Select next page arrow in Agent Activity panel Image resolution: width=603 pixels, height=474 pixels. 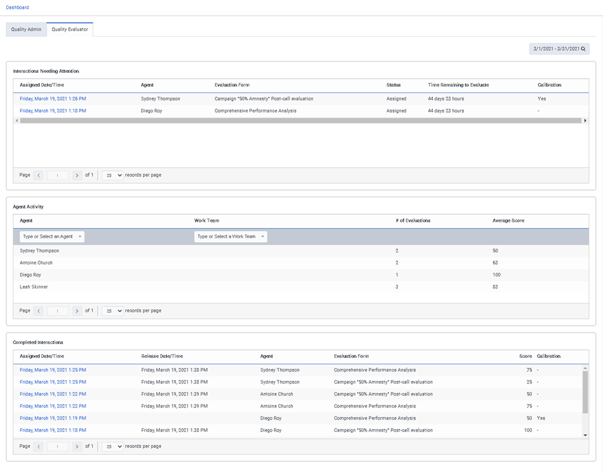77,311
